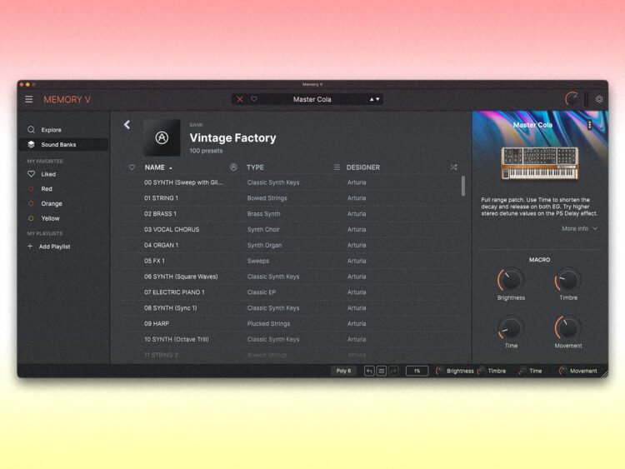Like the Master Cola preset with the heart
625x469 pixels.
(254, 99)
